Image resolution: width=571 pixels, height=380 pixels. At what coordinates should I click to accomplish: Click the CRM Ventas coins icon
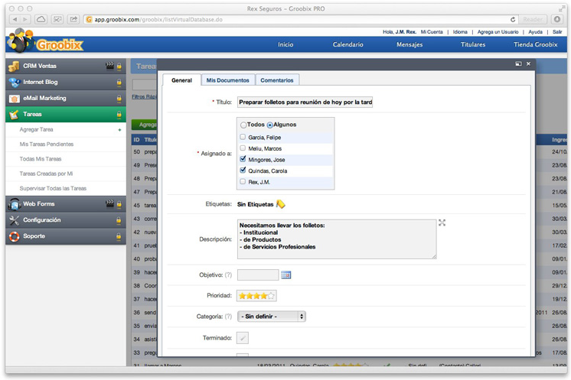point(14,67)
